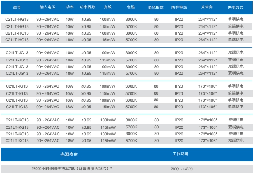Click the 供电方式 column header
The height and width of the screenshot is (177, 253).
[x=235, y=7]
